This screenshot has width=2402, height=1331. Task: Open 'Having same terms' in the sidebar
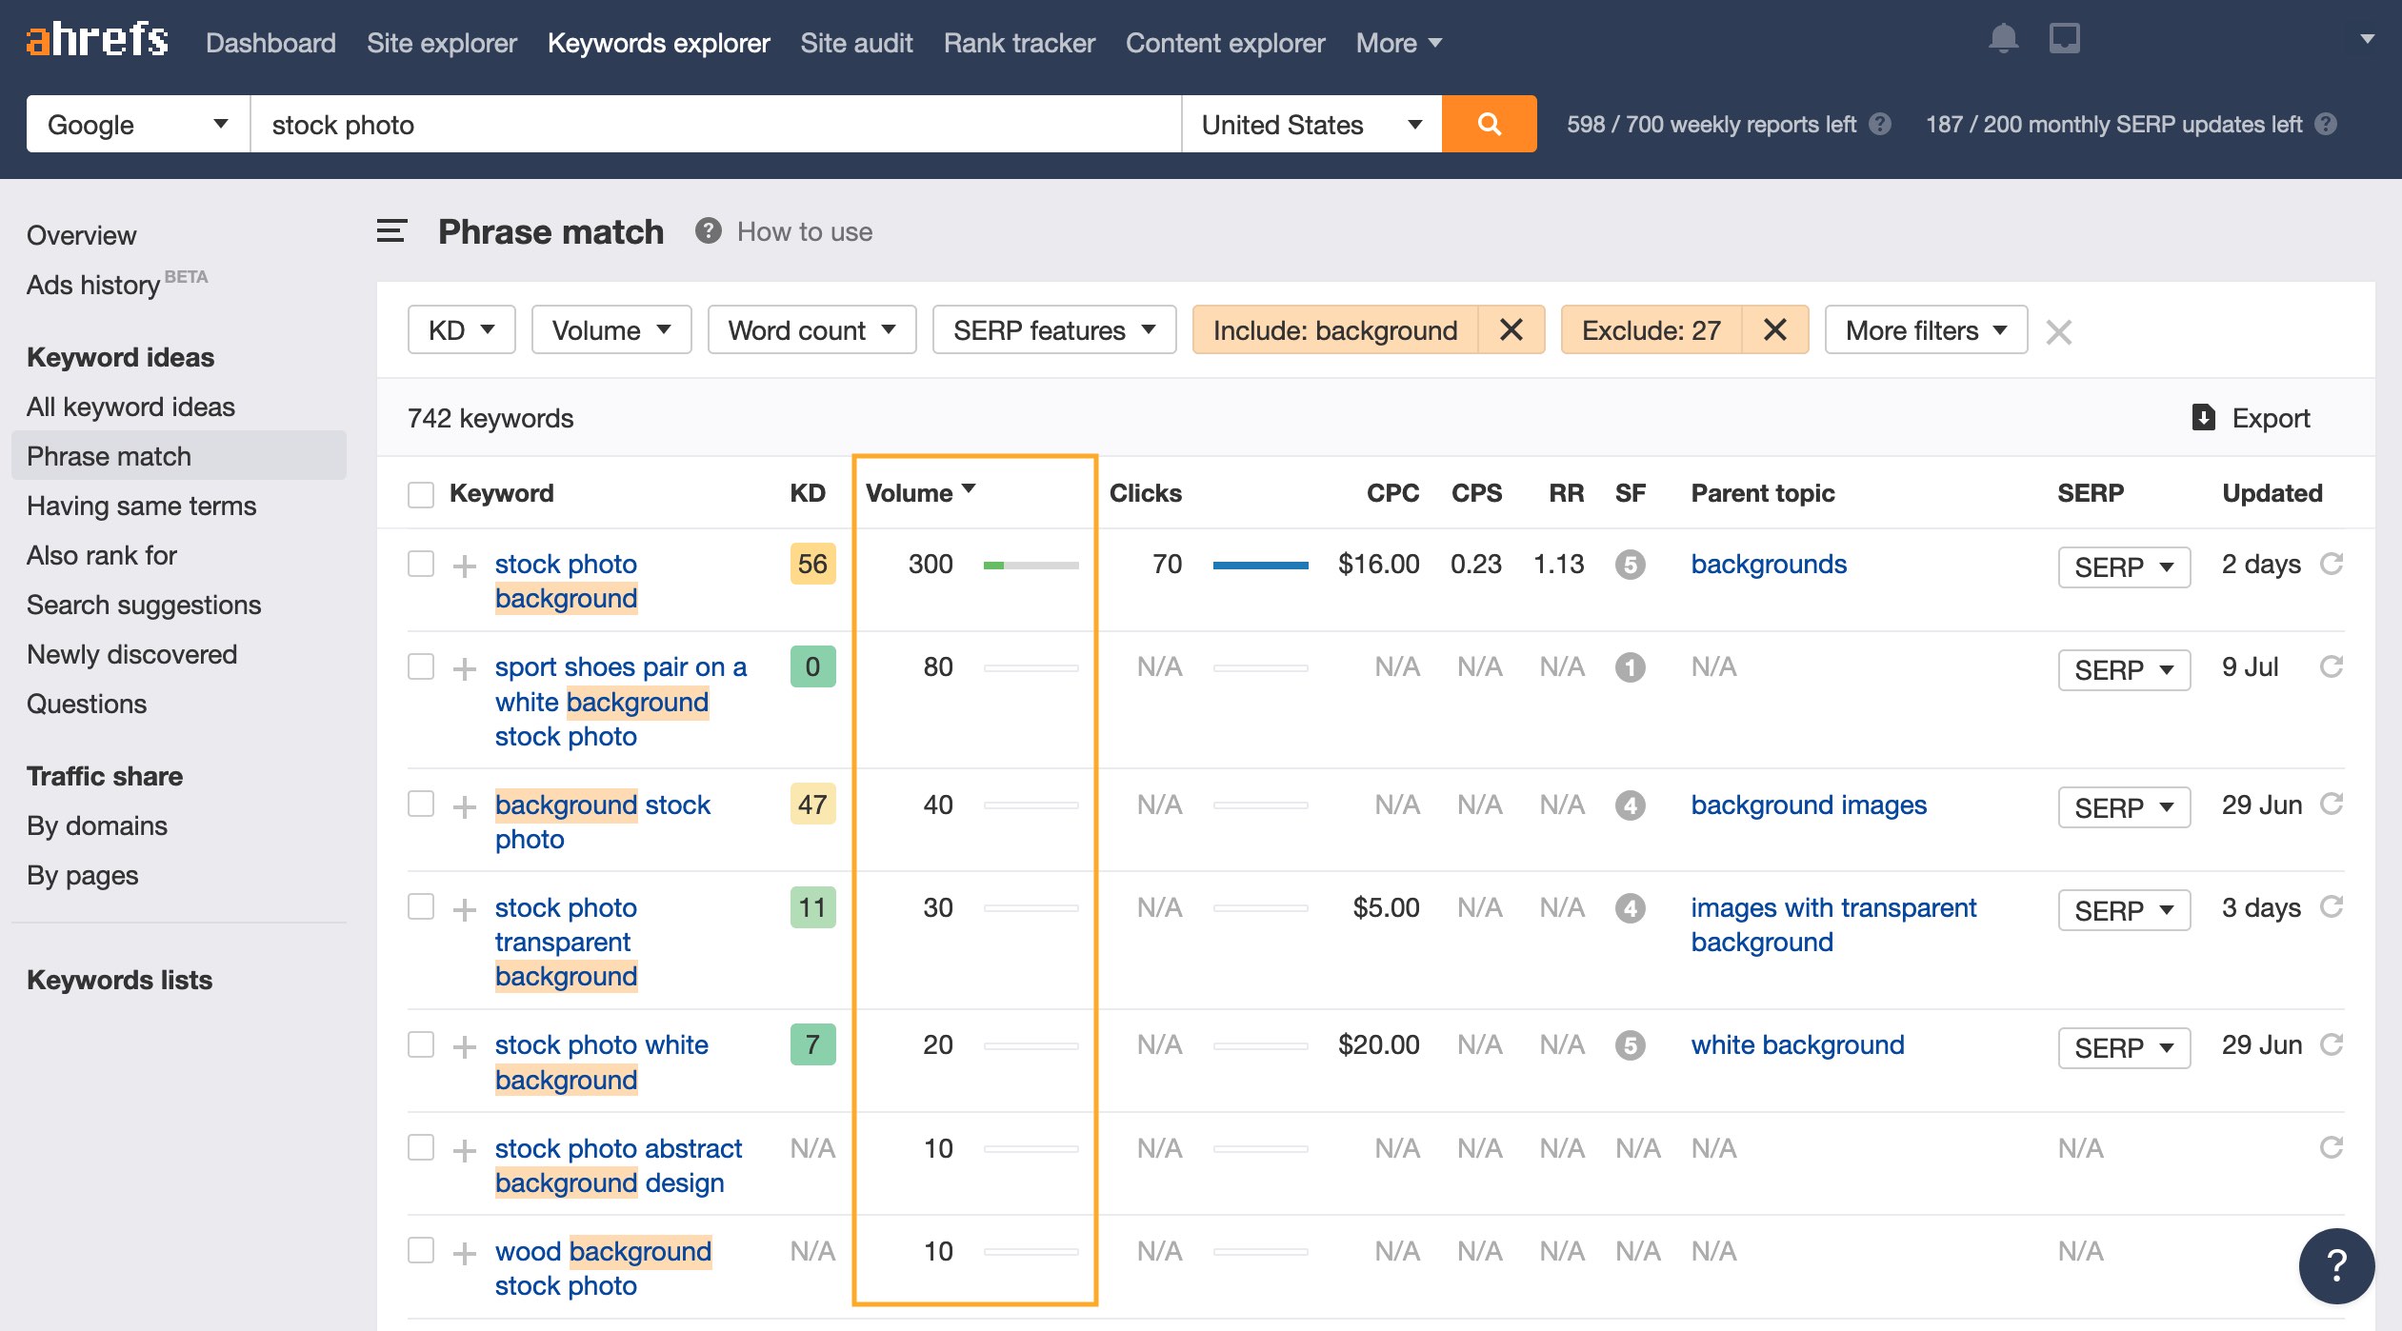[141, 506]
